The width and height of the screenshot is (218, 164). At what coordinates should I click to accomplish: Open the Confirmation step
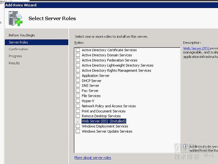tap(18, 49)
